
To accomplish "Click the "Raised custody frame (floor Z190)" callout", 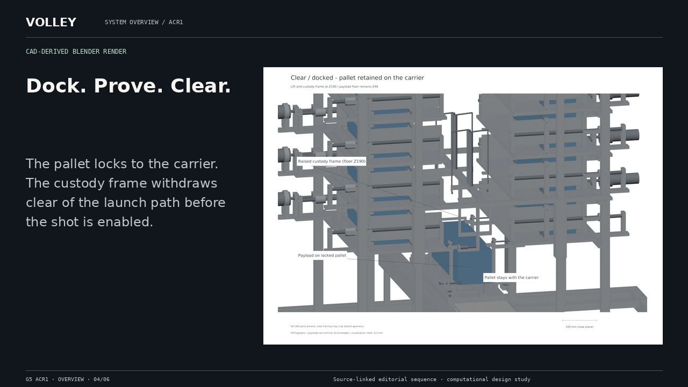I will 332,161.
